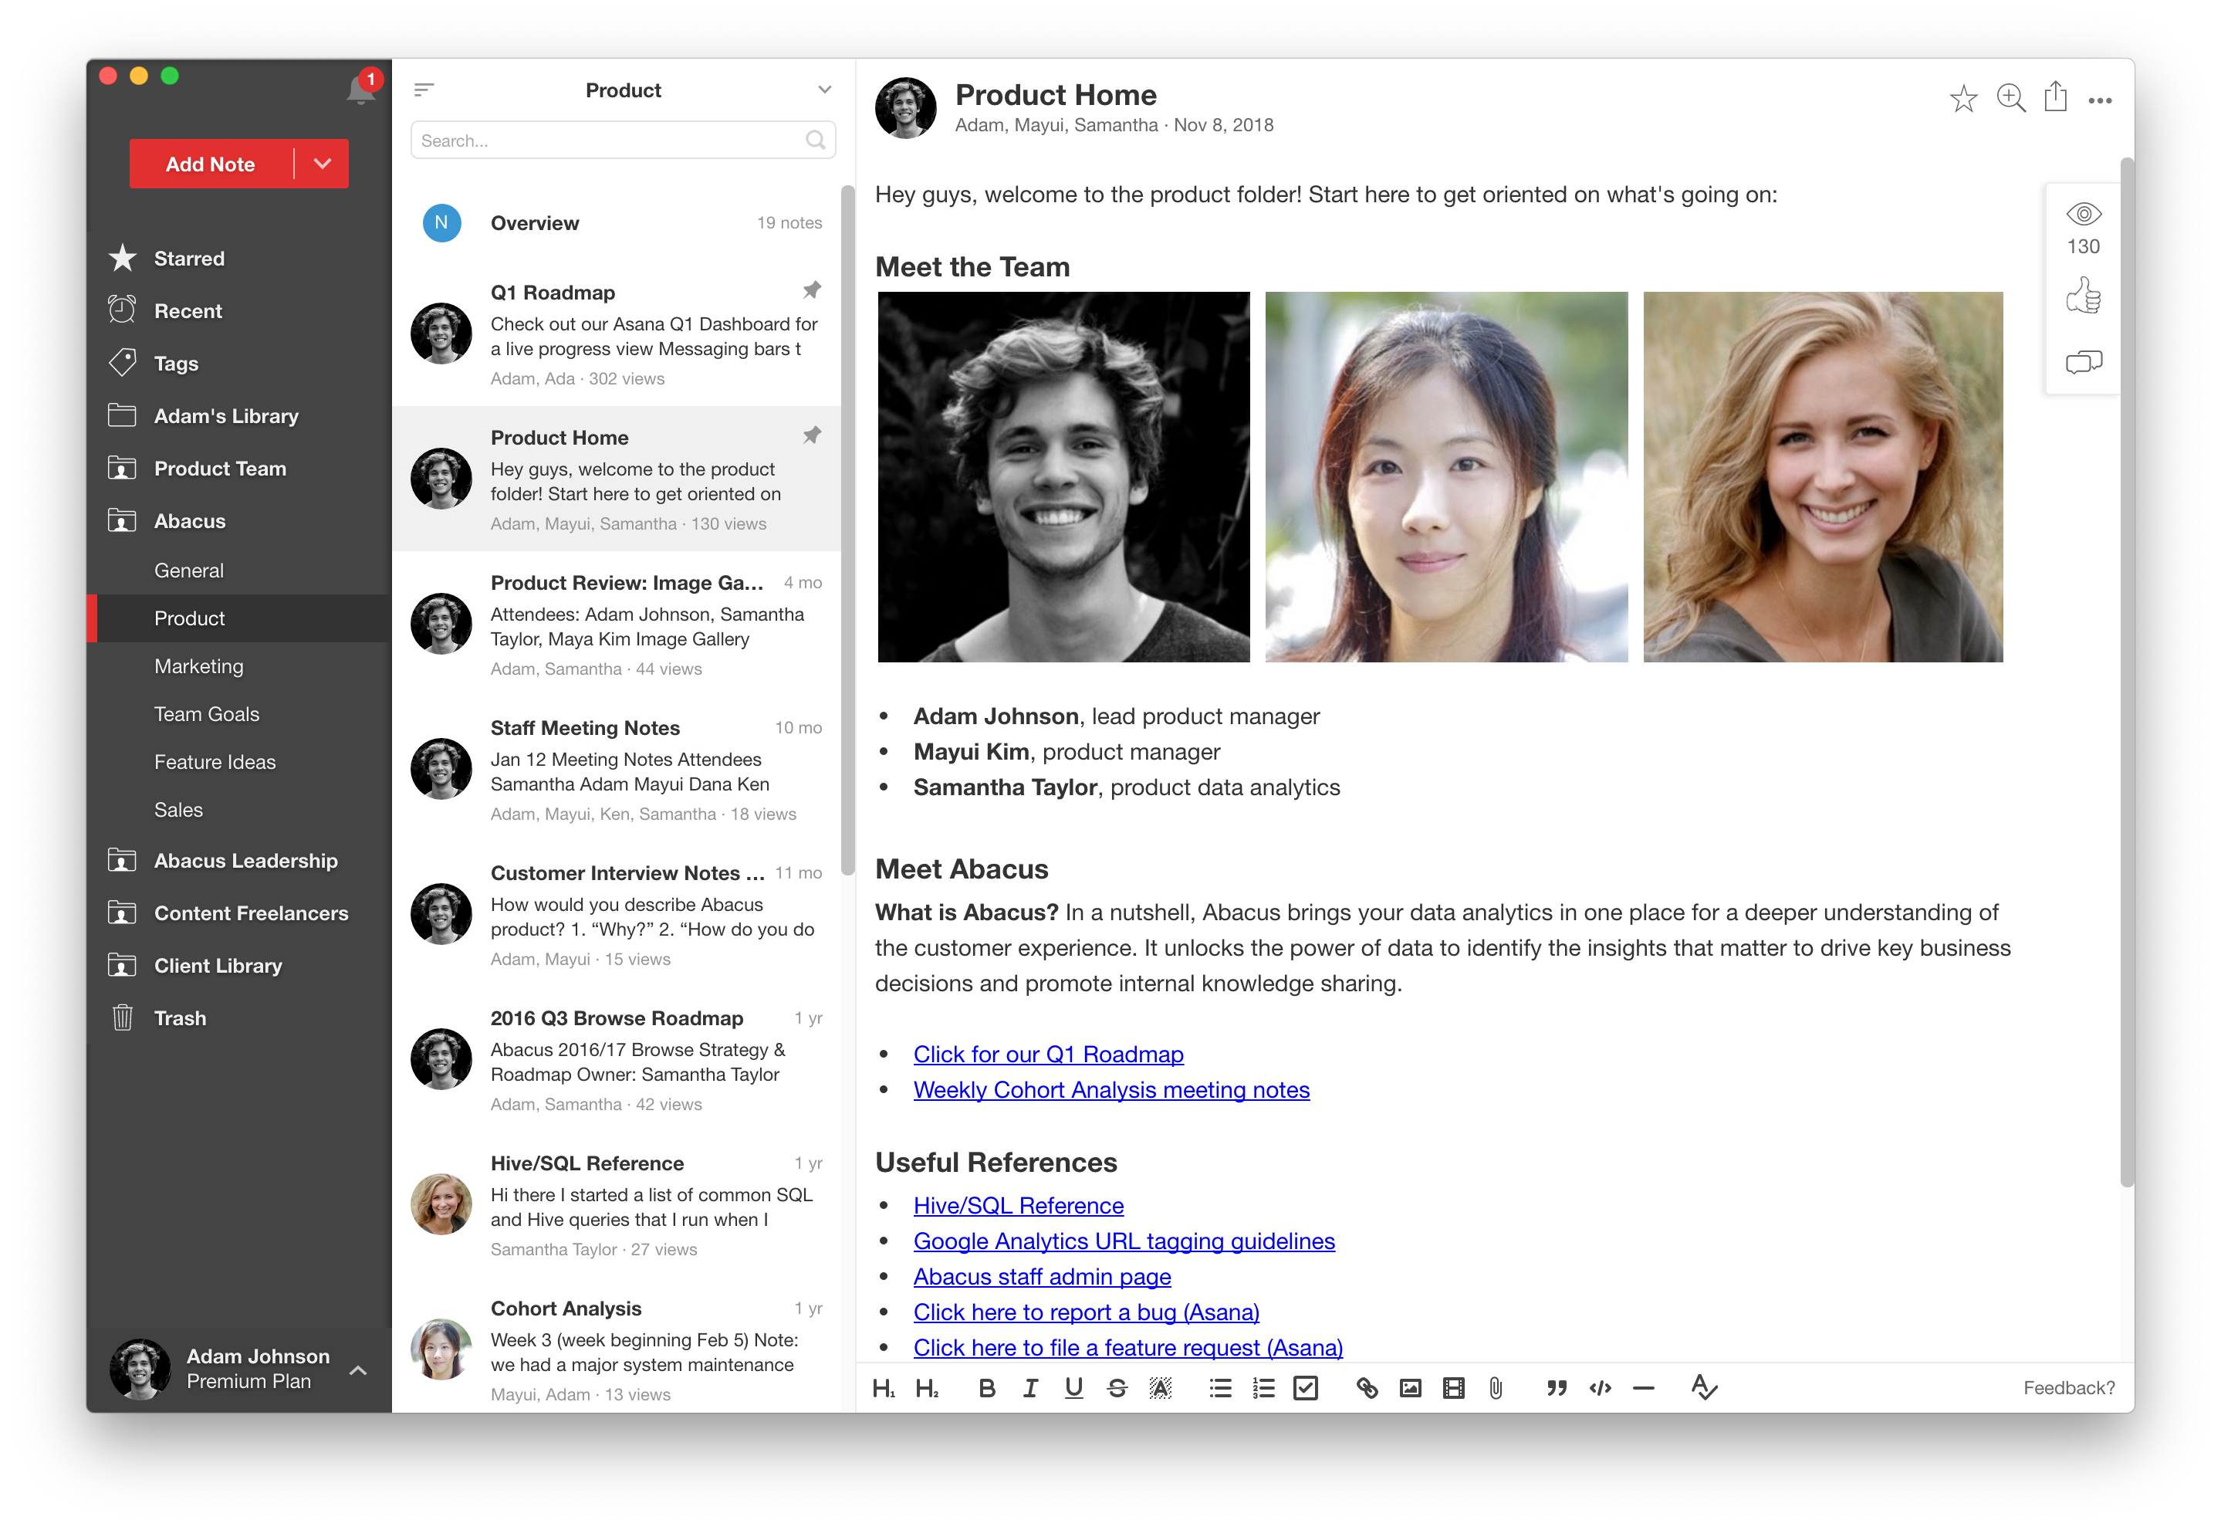Apply Heading 1 formatting
The height and width of the screenshot is (1527, 2221).
(884, 1388)
